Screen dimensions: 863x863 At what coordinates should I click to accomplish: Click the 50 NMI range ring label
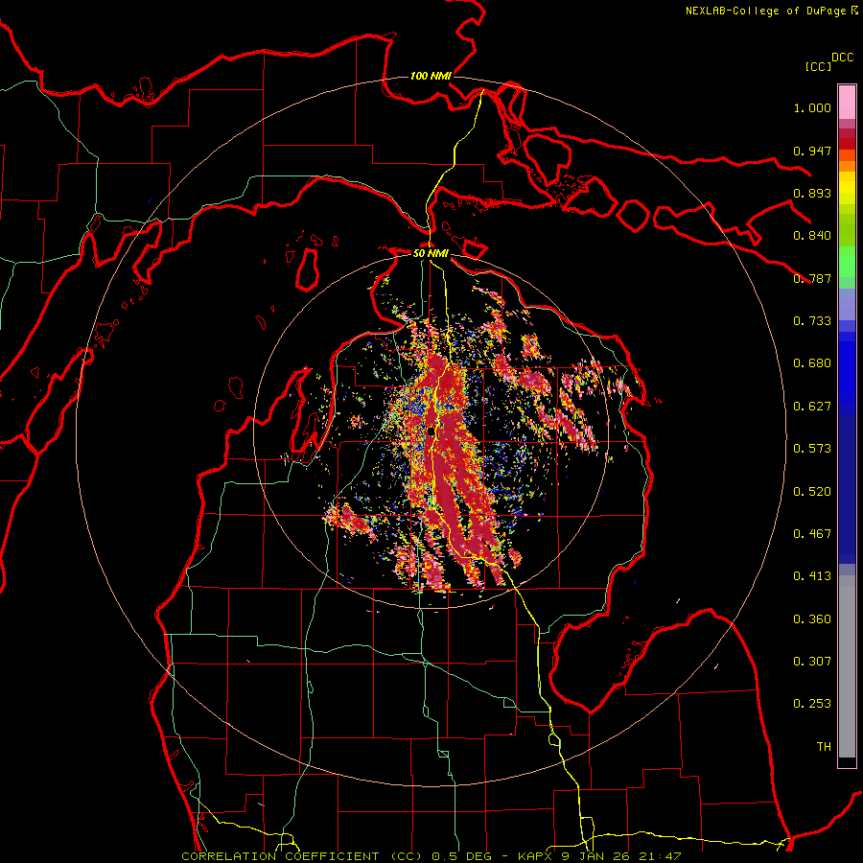[431, 253]
